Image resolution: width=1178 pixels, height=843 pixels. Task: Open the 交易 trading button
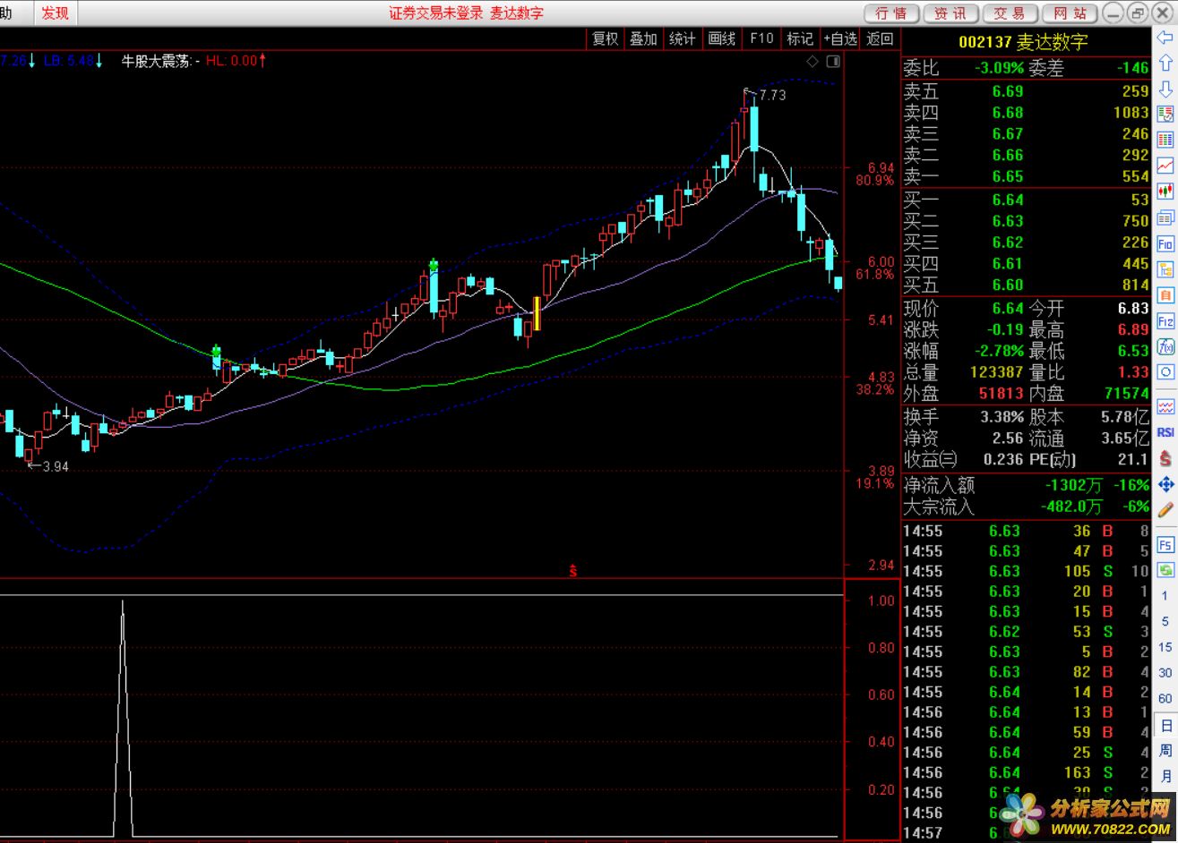pos(1010,13)
